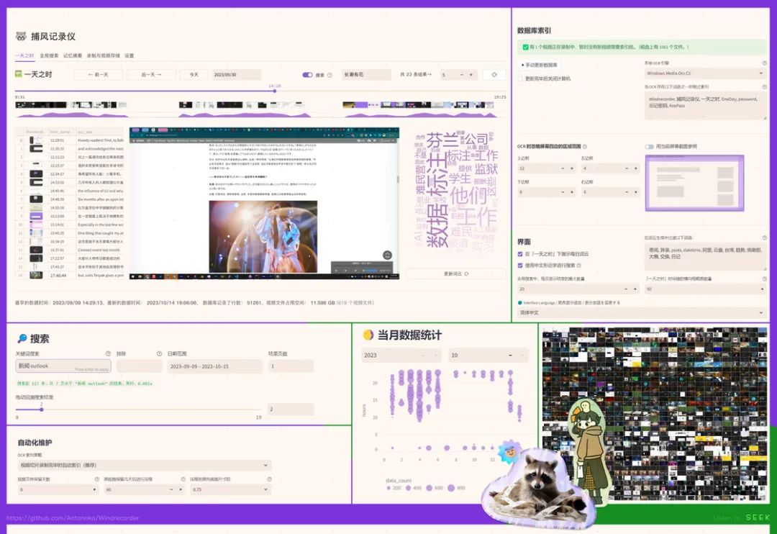Check 更新完毕后关闭计算机 checkbox
Image resolution: width=777 pixels, height=534 pixels.
[520, 79]
